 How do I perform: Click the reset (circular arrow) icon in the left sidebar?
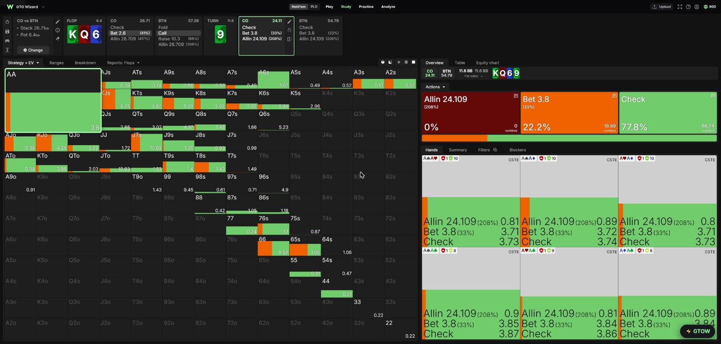7,22
